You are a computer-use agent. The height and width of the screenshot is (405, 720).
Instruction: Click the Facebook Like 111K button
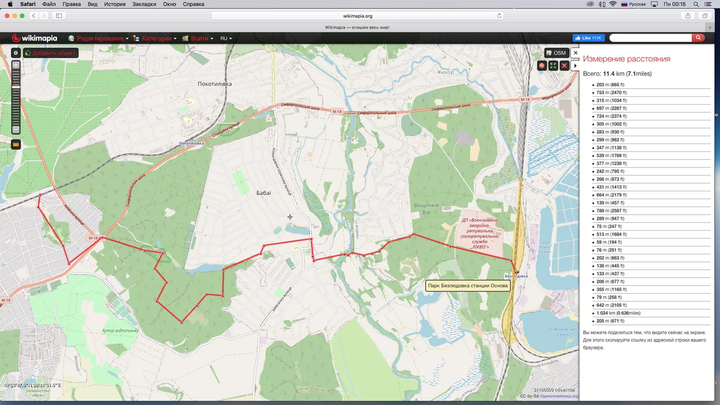(588, 38)
